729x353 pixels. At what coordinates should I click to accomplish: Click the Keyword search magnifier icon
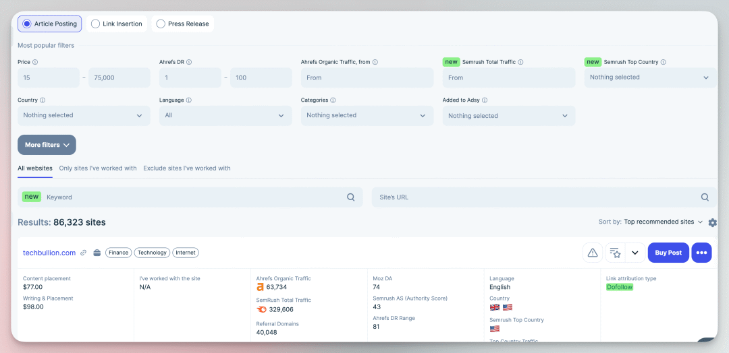coord(351,197)
